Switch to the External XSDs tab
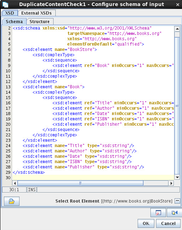 point(37,13)
